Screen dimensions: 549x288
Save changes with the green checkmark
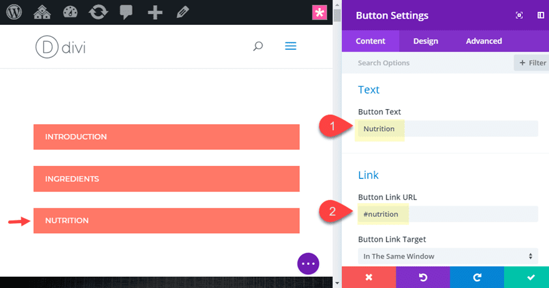point(531,277)
